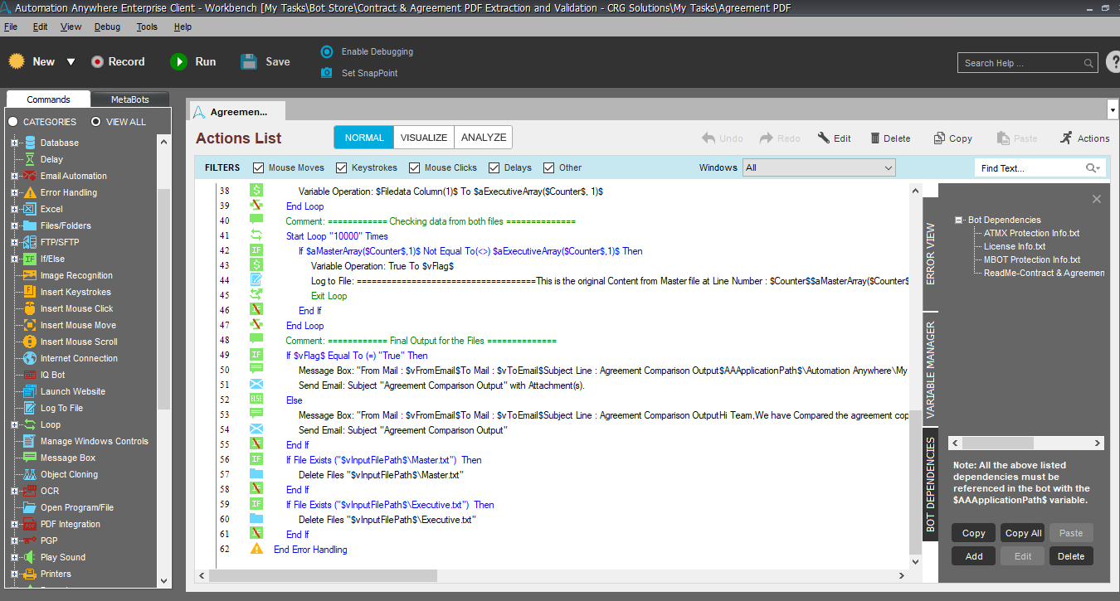Click the dependencies list horizontal scrollbar
Image resolution: width=1120 pixels, height=601 pixels.
tap(1025, 443)
